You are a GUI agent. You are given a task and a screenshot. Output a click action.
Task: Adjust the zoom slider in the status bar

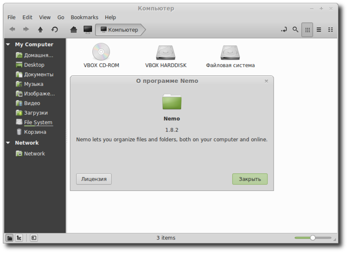pyautogui.click(x=313, y=238)
